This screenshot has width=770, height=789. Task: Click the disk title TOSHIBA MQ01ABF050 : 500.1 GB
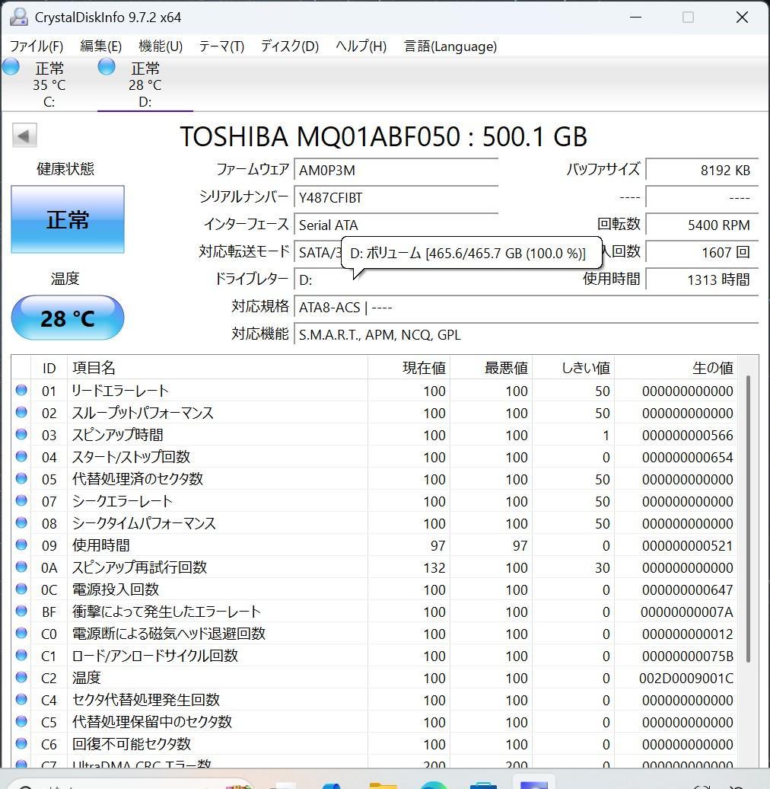pos(383,136)
